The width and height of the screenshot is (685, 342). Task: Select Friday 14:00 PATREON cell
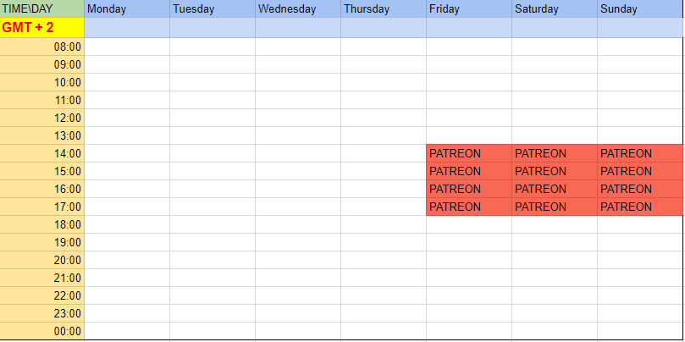click(469, 153)
